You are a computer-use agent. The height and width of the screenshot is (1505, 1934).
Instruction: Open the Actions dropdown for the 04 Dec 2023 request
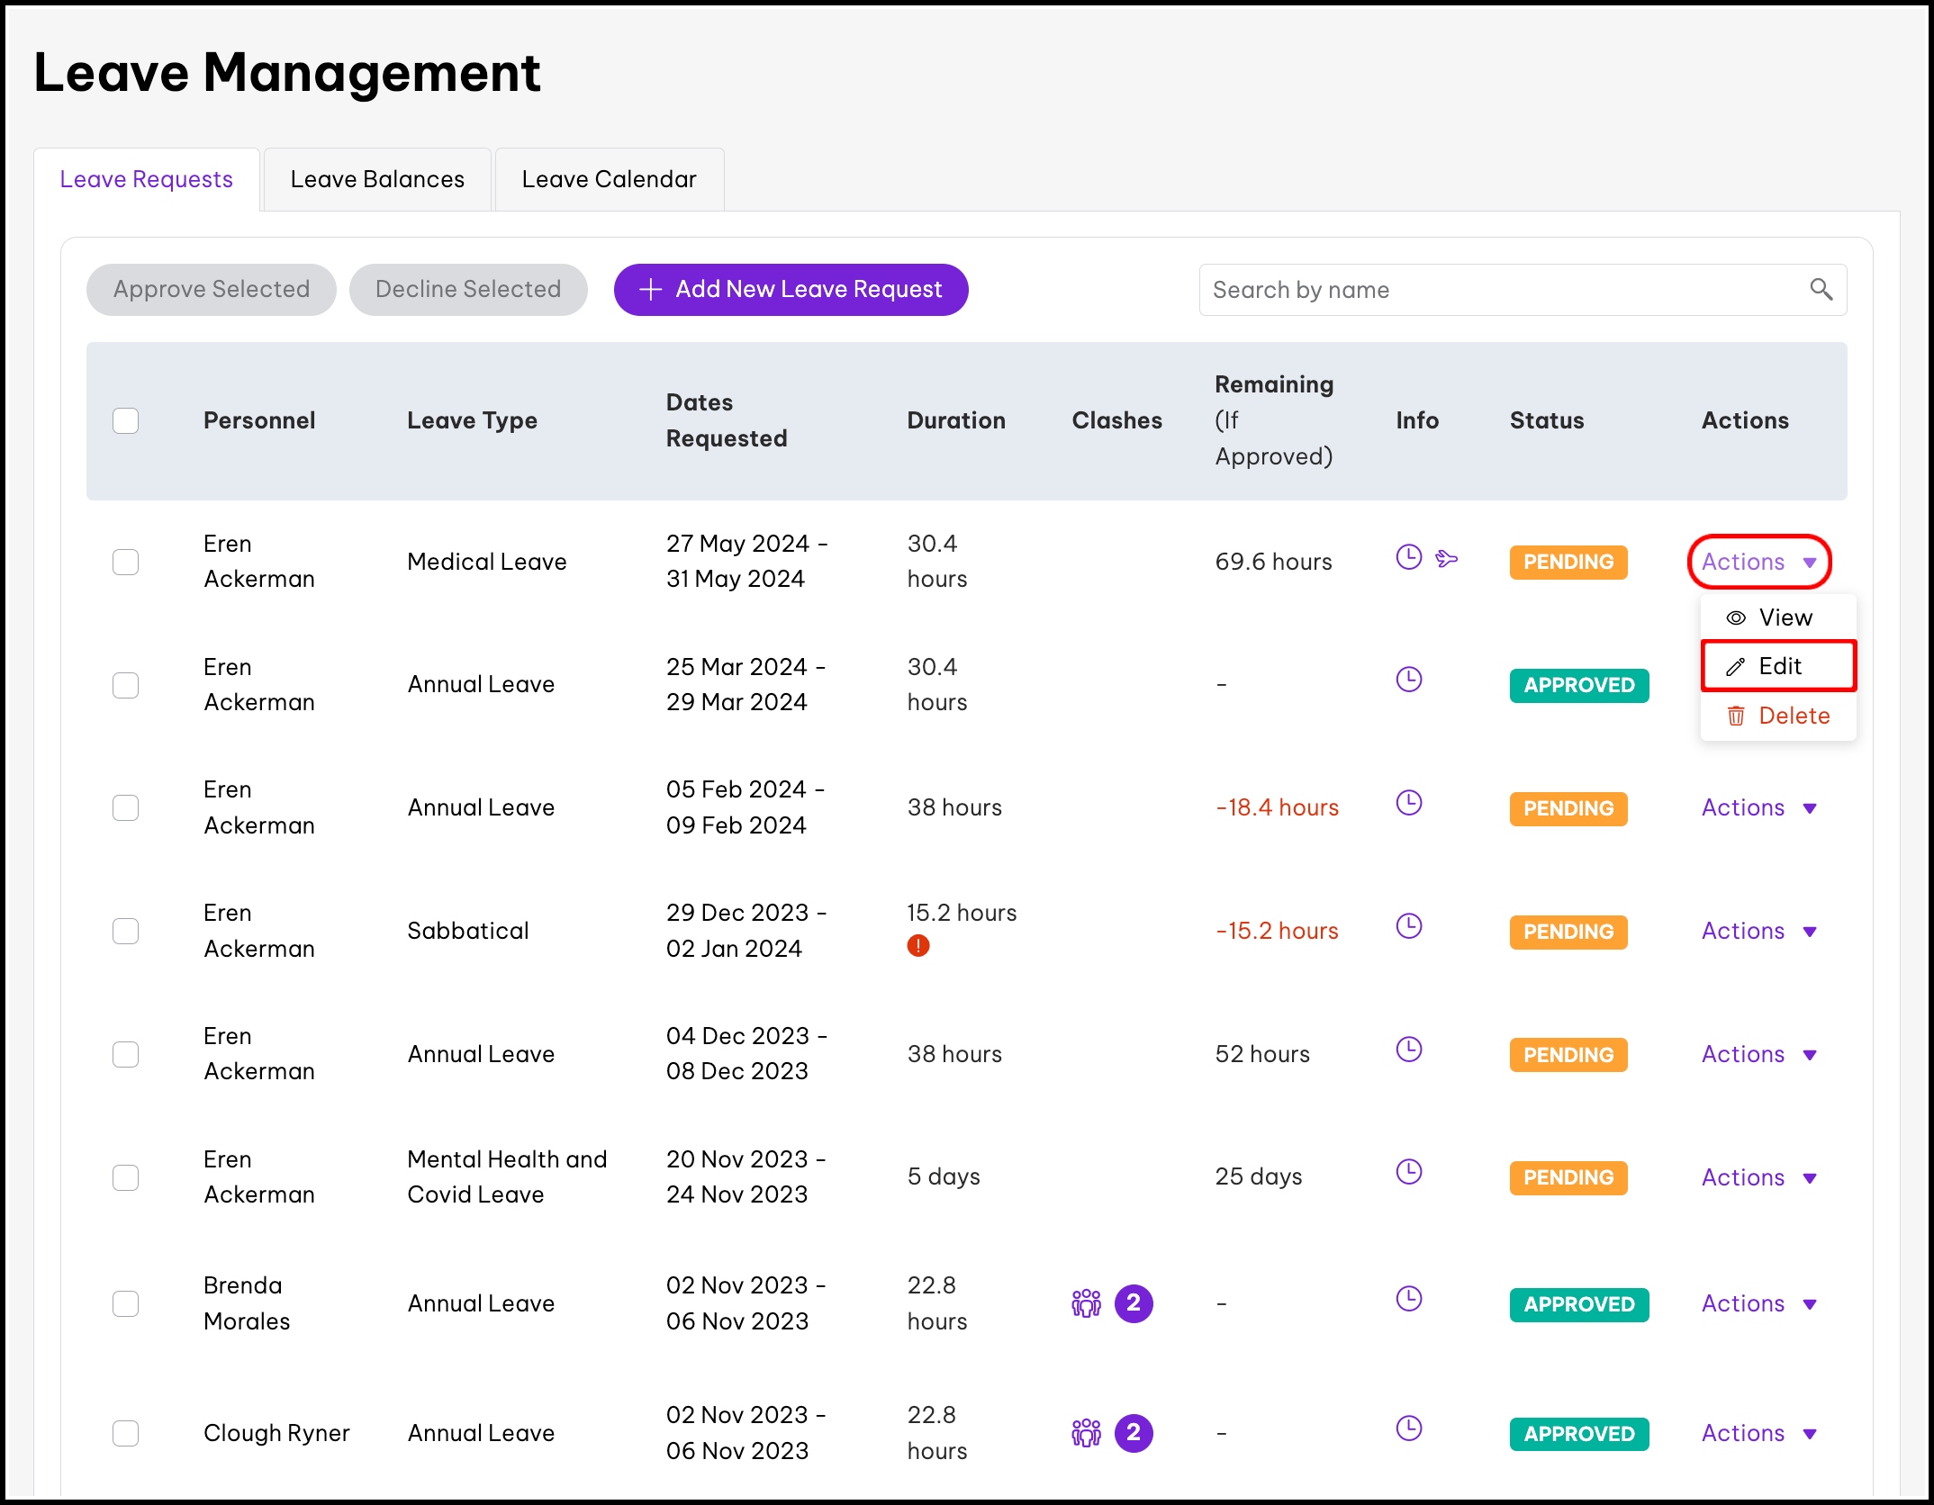point(1758,1054)
